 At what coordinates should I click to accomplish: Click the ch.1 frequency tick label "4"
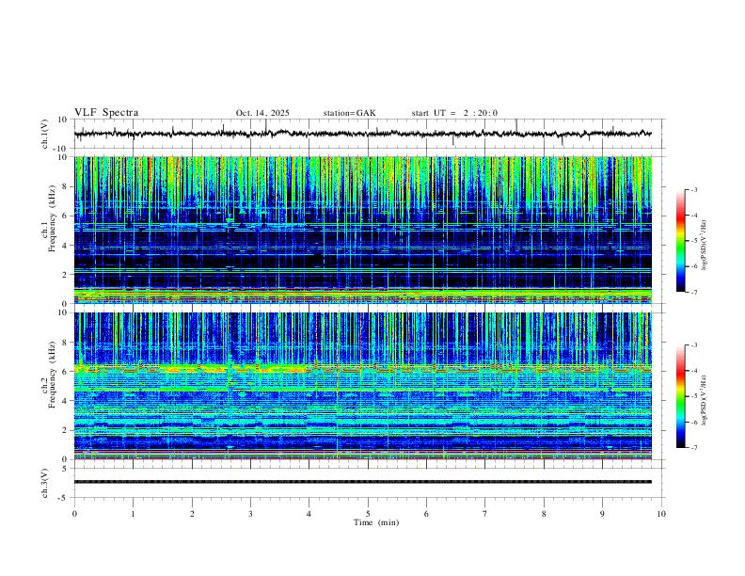(x=66, y=246)
